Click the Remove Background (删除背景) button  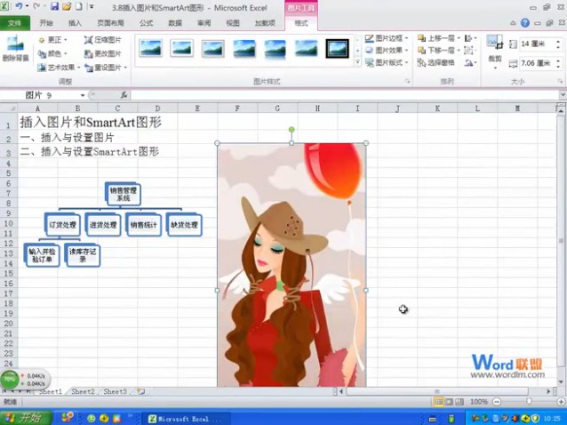pos(15,49)
